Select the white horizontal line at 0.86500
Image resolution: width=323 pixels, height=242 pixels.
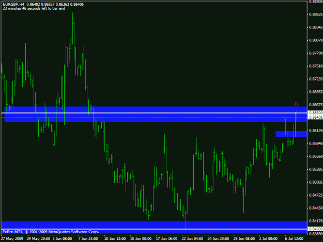154,113
